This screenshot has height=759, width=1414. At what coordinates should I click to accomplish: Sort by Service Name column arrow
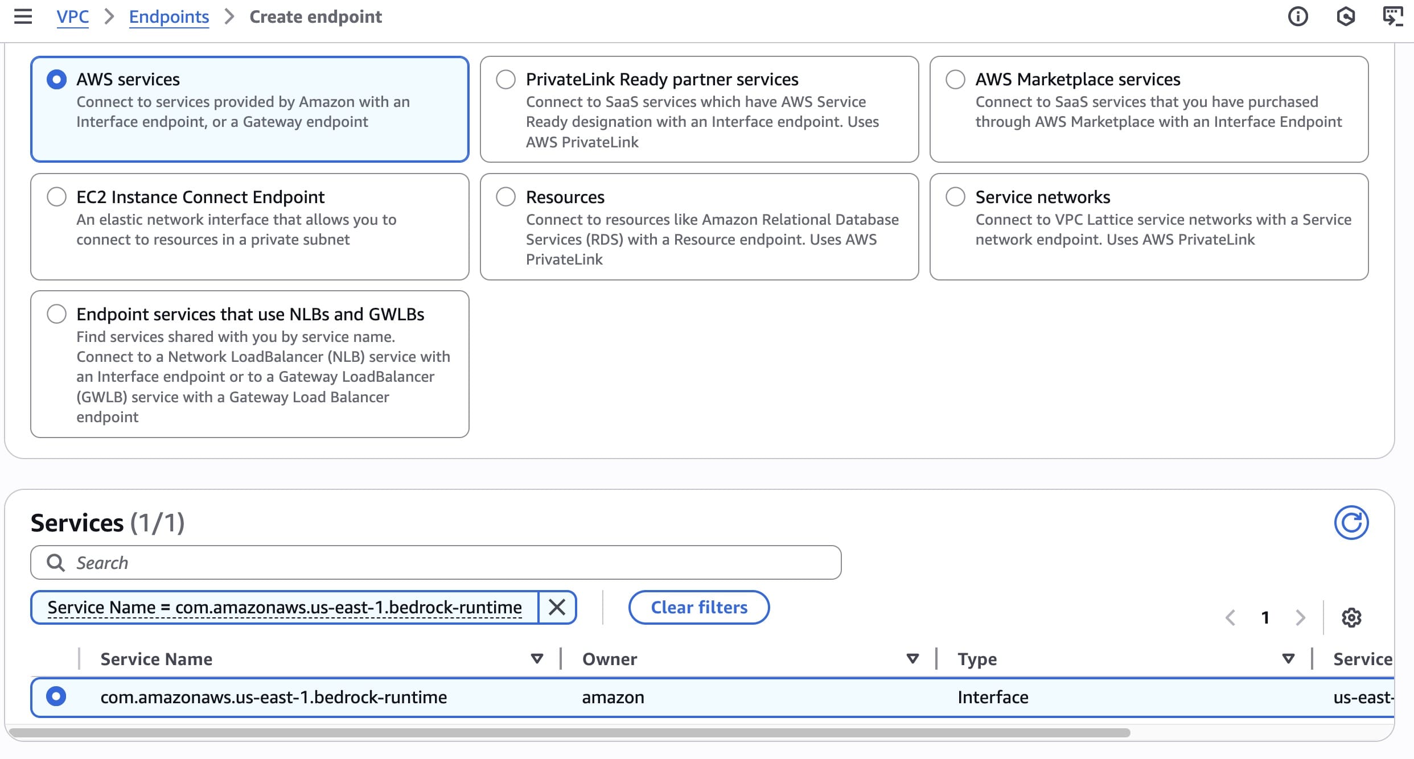(x=536, y=659)
